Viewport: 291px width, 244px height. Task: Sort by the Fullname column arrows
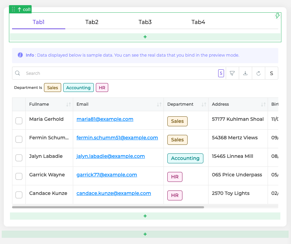click(x=68, y=104)
